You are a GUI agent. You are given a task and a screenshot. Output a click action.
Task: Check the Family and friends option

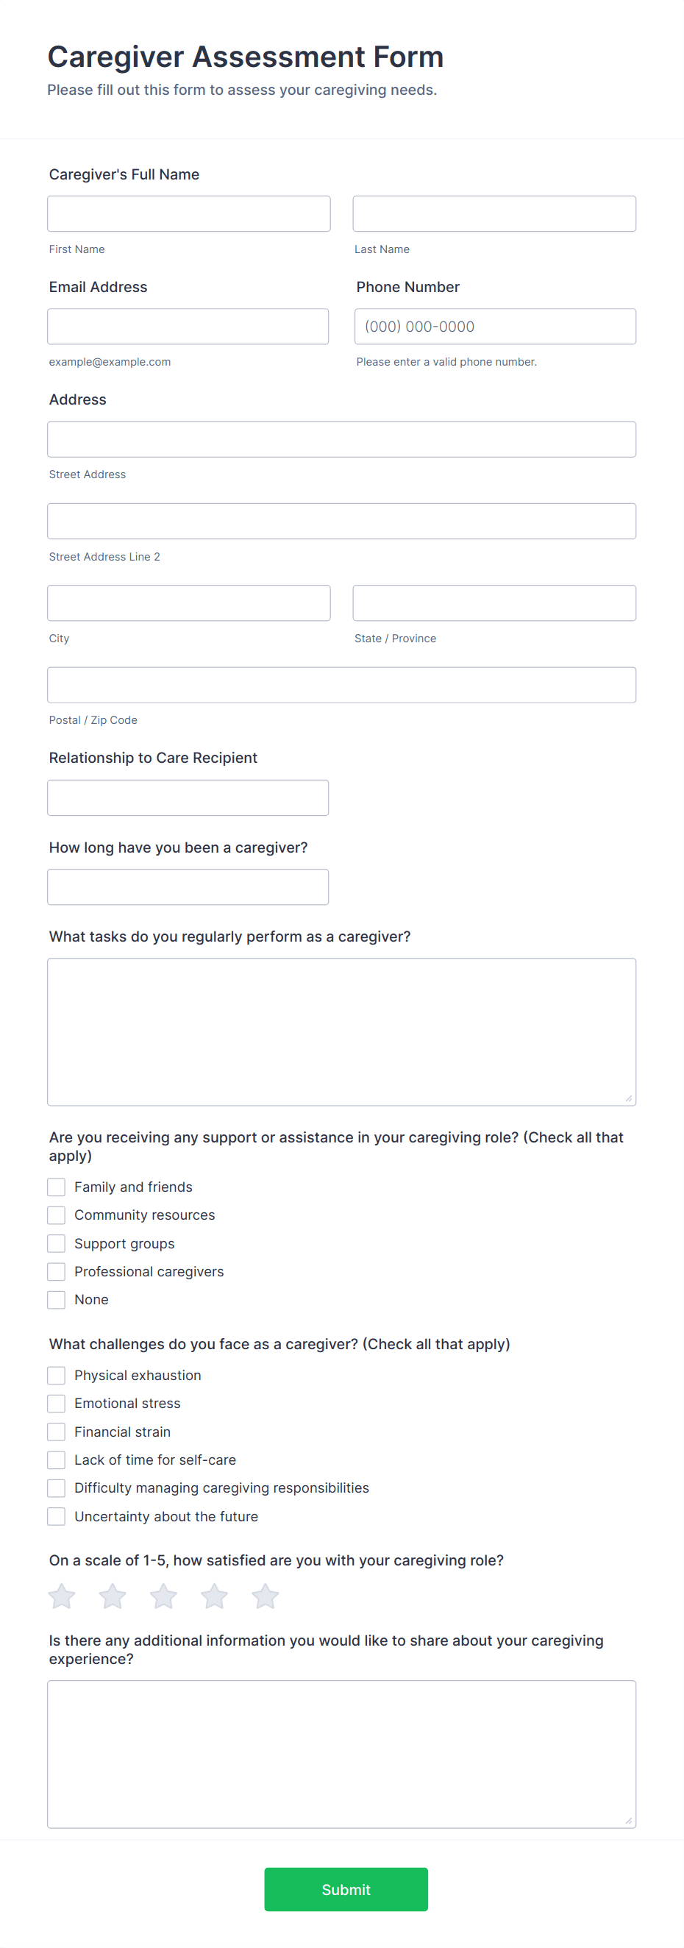point(56,1187)
